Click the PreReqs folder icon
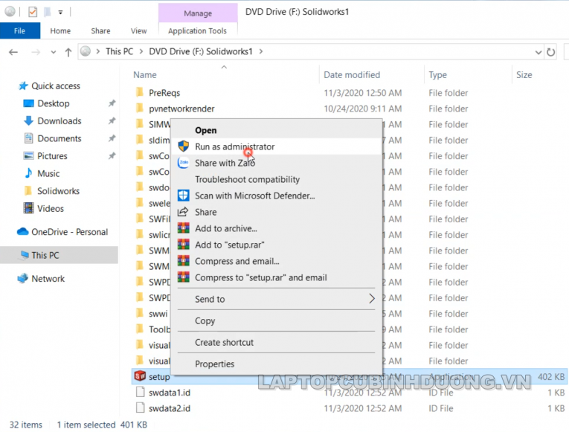The height and width of the screenshot is (432, 569). (140, 92)
